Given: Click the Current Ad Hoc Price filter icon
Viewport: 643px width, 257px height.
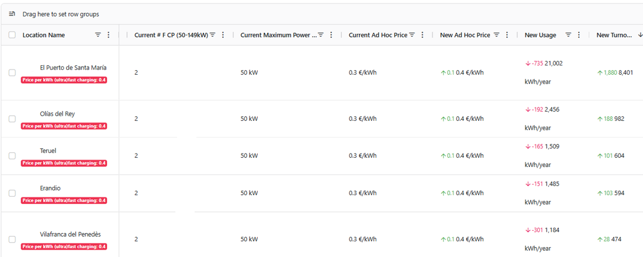Looking at the screenshot, I should (x=412, y=35).
